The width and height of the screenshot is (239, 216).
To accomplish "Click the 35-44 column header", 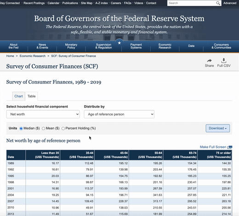I will 77,155.
